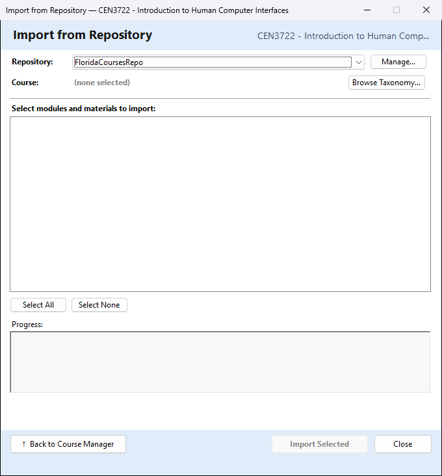Image resolution: width=442 pixels, height=476 pixels.
Task: Go Back to Course Manager
Action: 68,444
